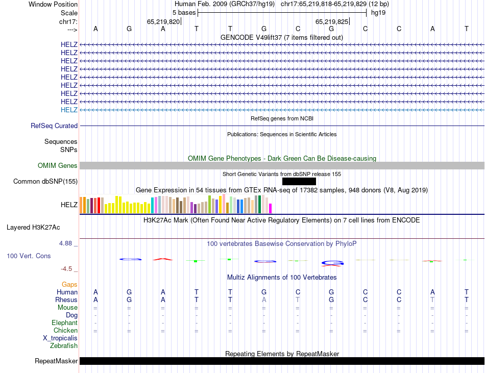This screenshot has height=373, width=485.
Task: Click hg19 label next to scale bar
Action: click(378, 13)
